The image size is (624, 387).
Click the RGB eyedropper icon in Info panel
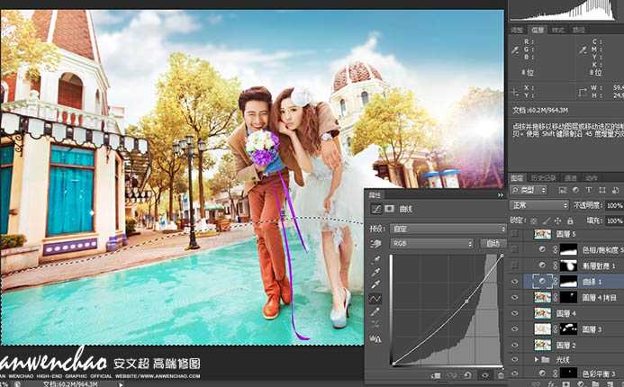point(515,50)
